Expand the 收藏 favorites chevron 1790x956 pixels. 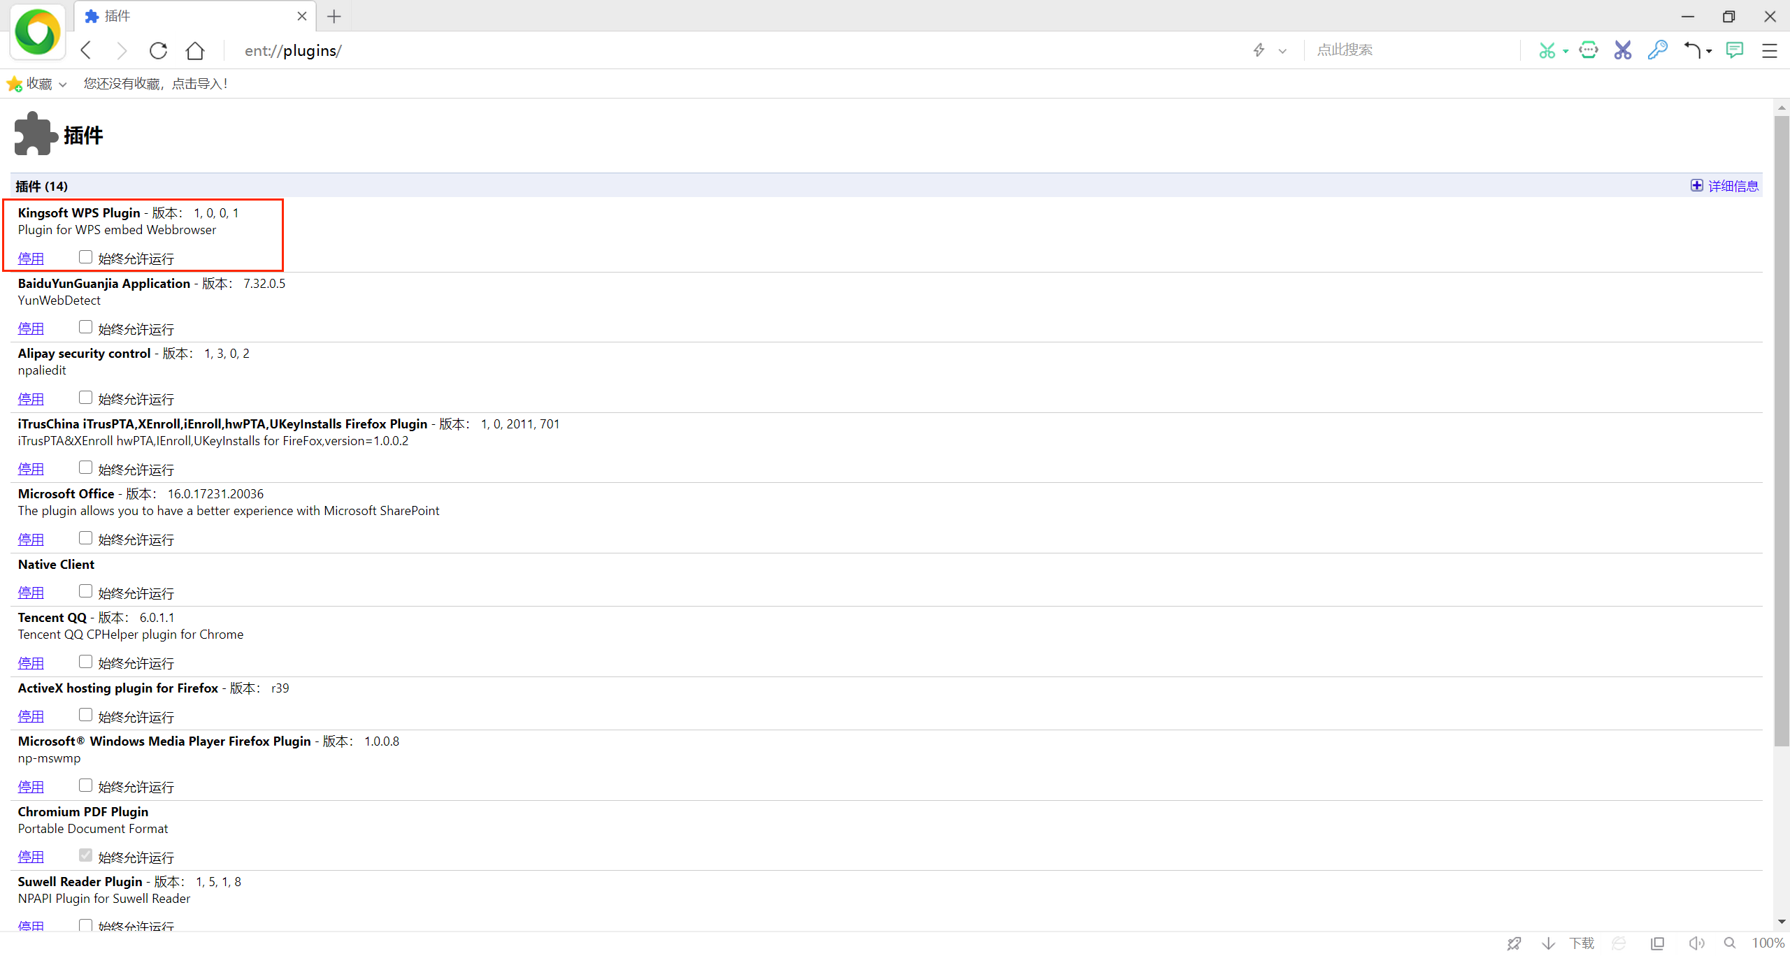[x=63, y=85]
